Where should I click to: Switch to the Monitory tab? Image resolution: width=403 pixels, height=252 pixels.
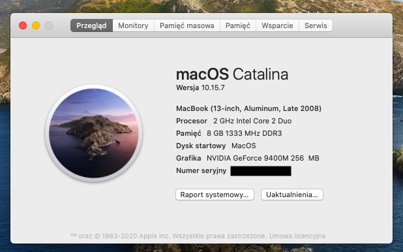(133, 25)
